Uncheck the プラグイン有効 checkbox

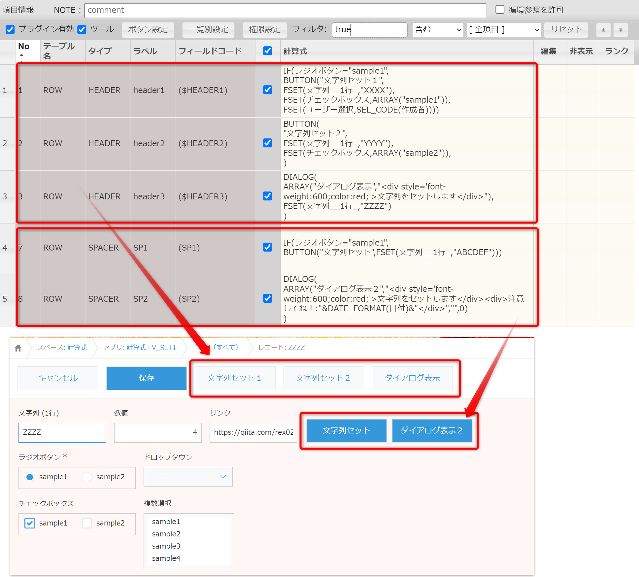[10, 30]
